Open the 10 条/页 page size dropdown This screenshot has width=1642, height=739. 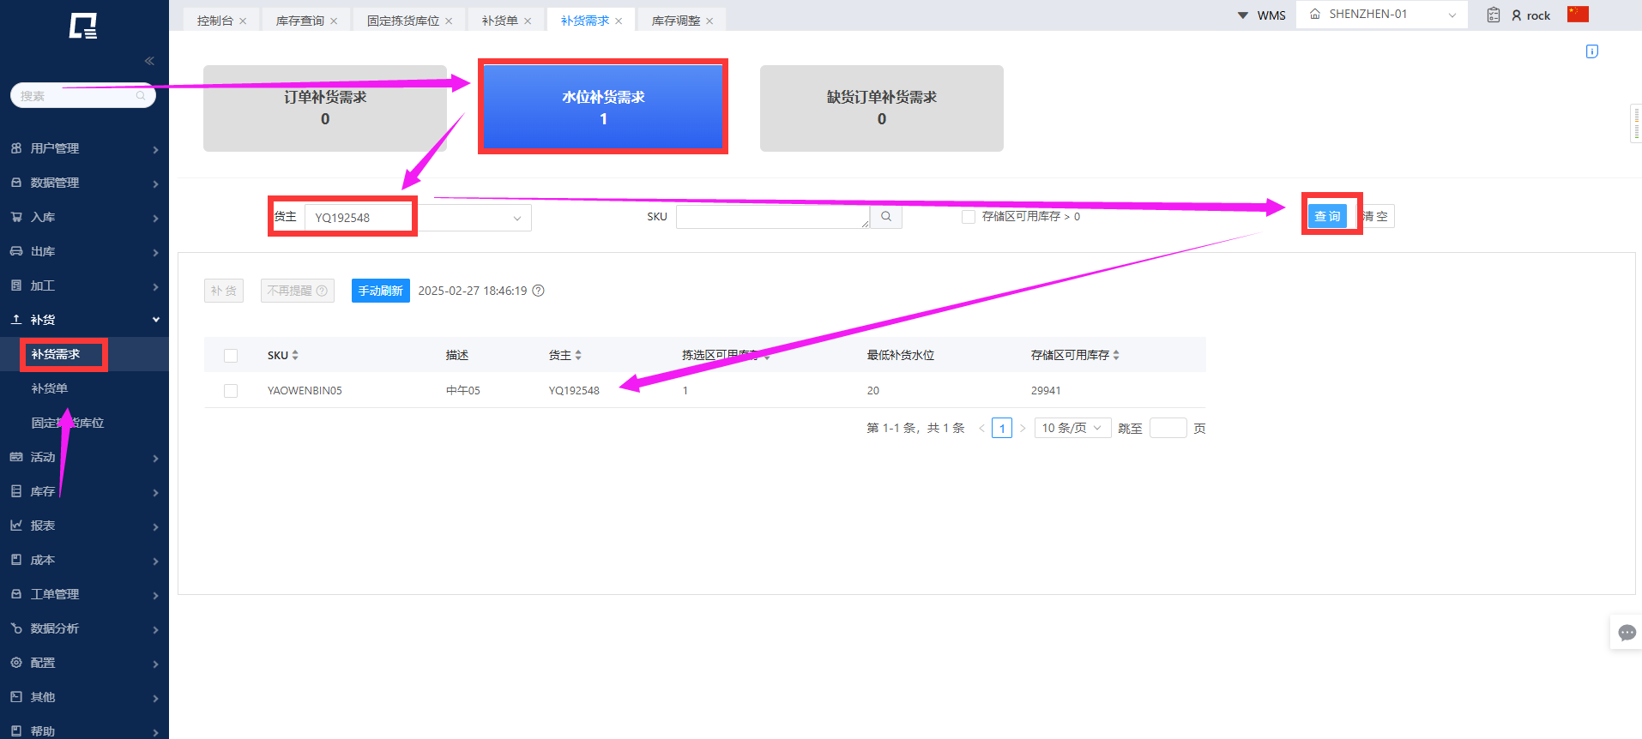[1072, 428]
